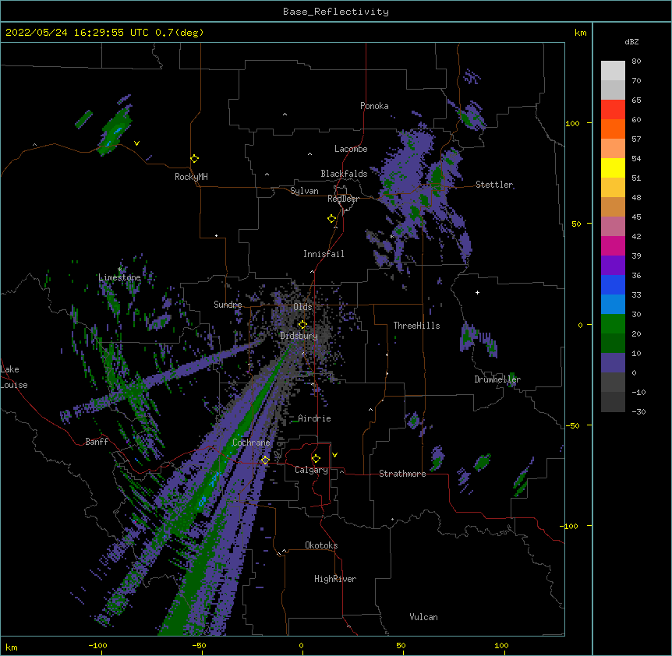The image size is (672, 656).
Task: Click the bright green 20-30 dBZ swatch
Action: (613, 324)
